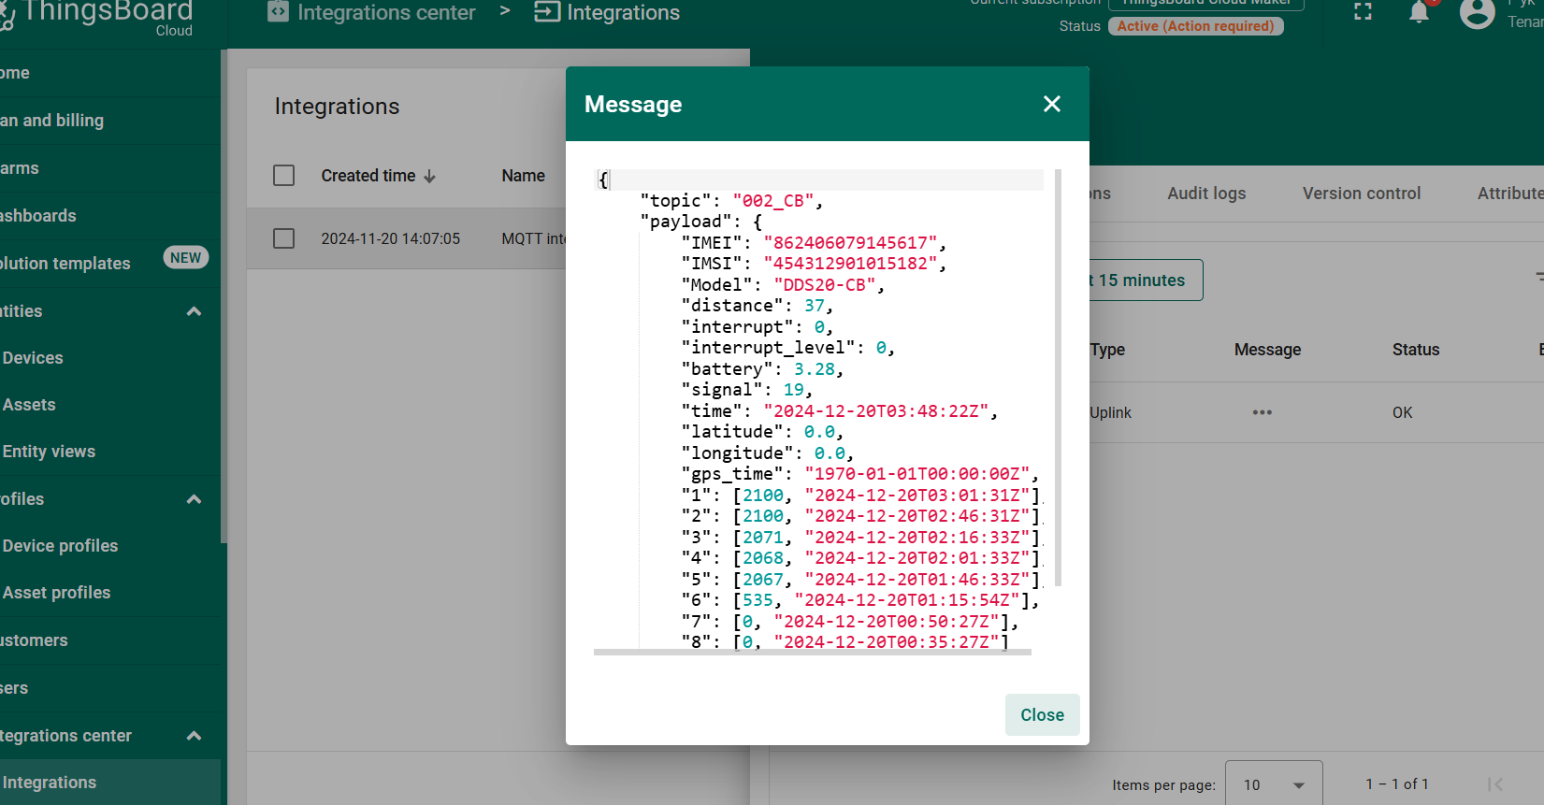This screenshot has height=805, width=1544.
Task: Switch to the Version control tab
Action: [1361, 194]
